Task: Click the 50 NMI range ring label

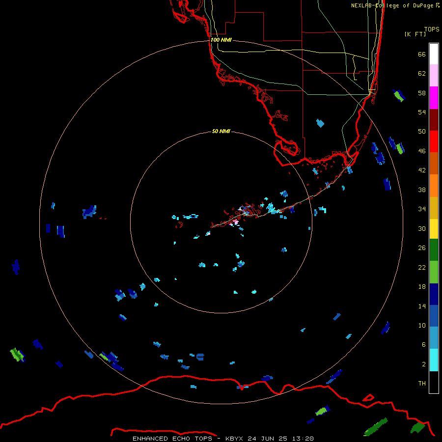Action: tap(221, 131)
